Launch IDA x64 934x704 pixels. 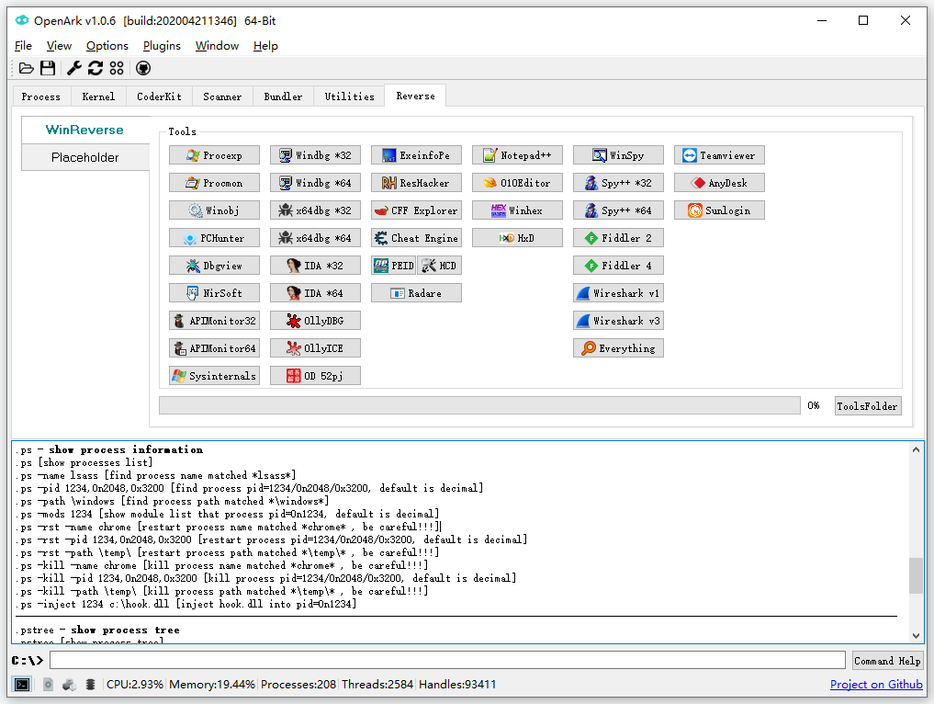point(315,293)
